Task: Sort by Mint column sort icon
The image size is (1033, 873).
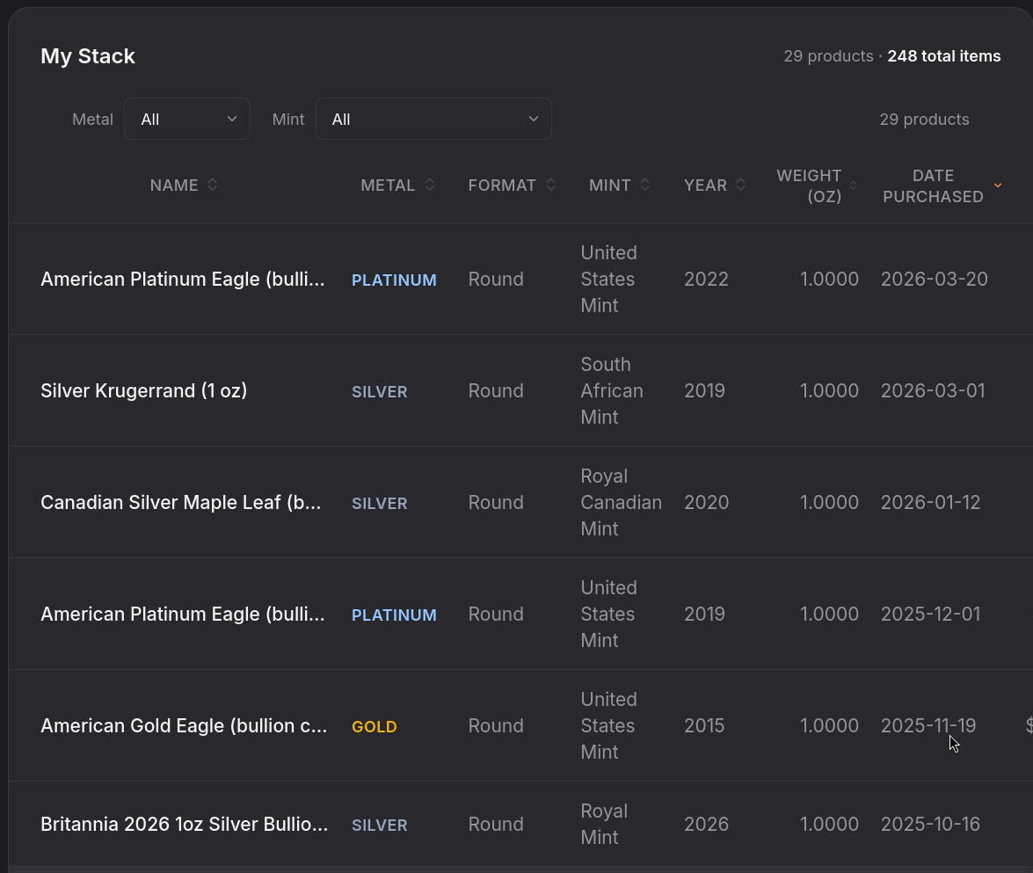Action: pos(645,186)
